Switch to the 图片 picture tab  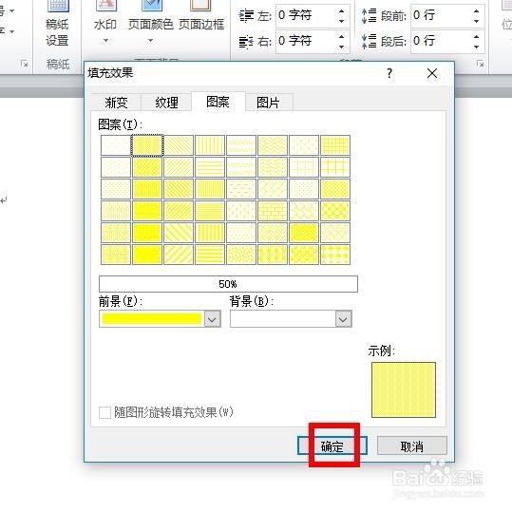pyautogui.click(x=268, y=103)
